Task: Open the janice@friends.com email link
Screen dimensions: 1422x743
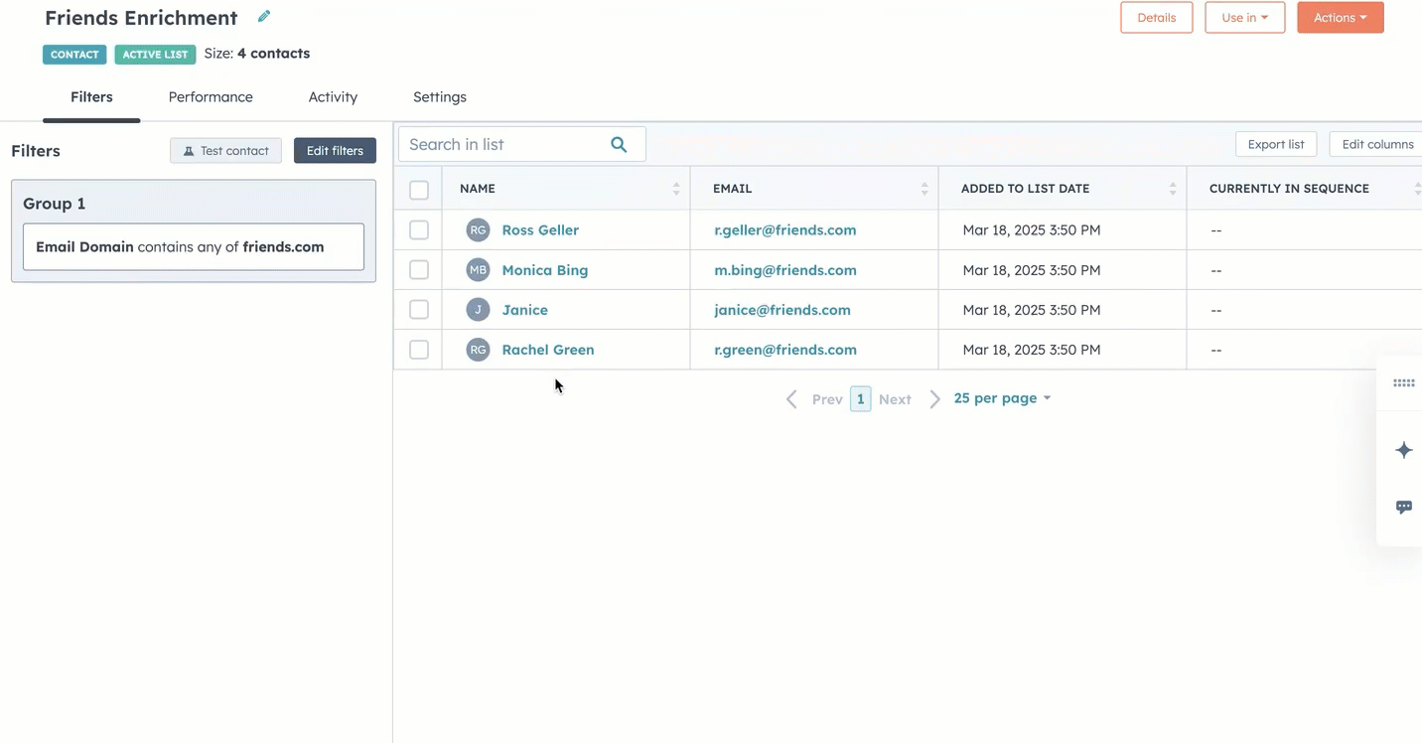Action: point(782,310)
